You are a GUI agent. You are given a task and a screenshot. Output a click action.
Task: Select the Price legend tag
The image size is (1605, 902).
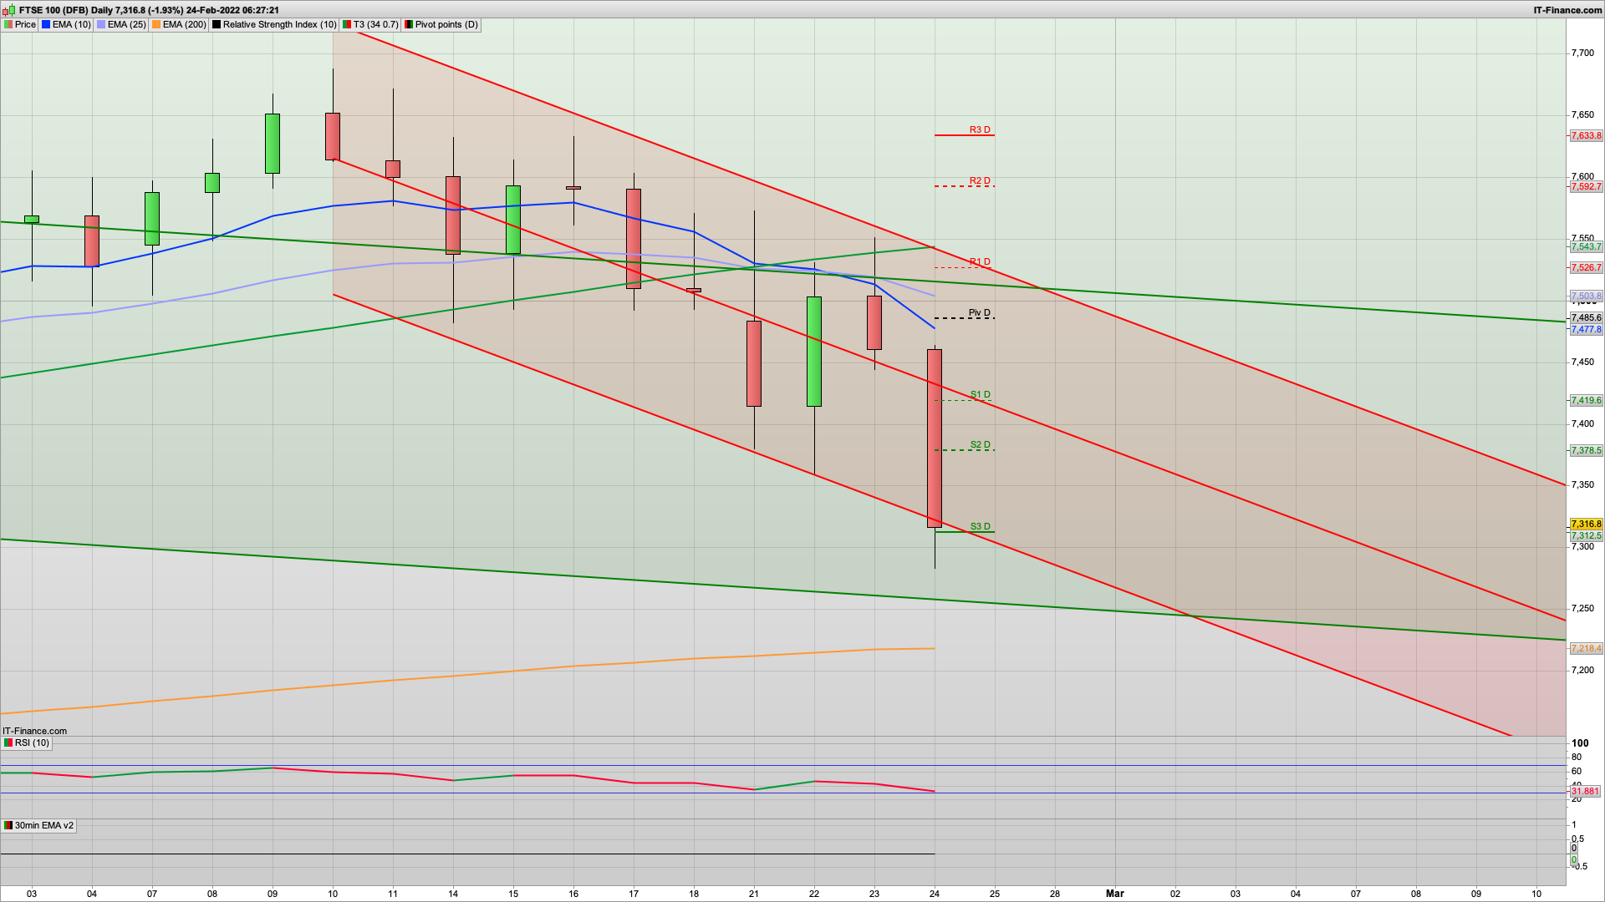[x=20, y=24]
